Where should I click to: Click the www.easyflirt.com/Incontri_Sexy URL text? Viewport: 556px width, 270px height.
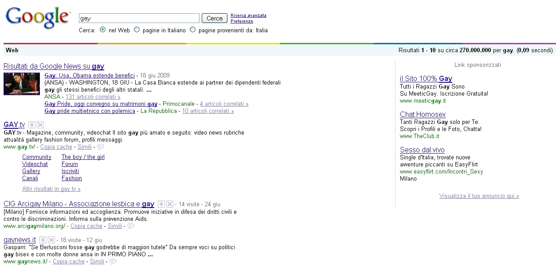[442, 172]
